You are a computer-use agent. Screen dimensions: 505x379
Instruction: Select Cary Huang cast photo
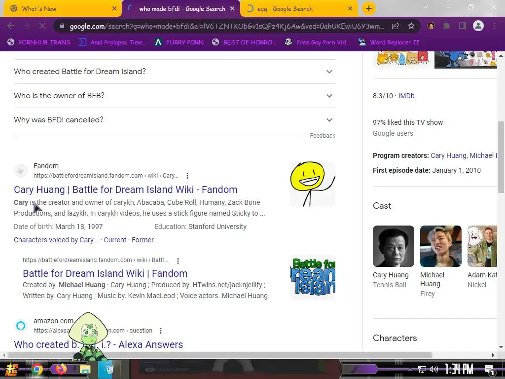[393, 246]
